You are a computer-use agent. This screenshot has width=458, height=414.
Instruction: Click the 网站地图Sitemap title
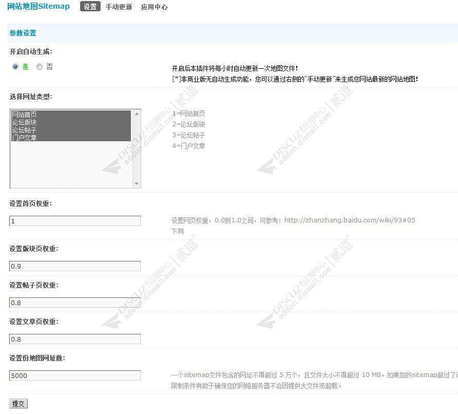(39, 6)
